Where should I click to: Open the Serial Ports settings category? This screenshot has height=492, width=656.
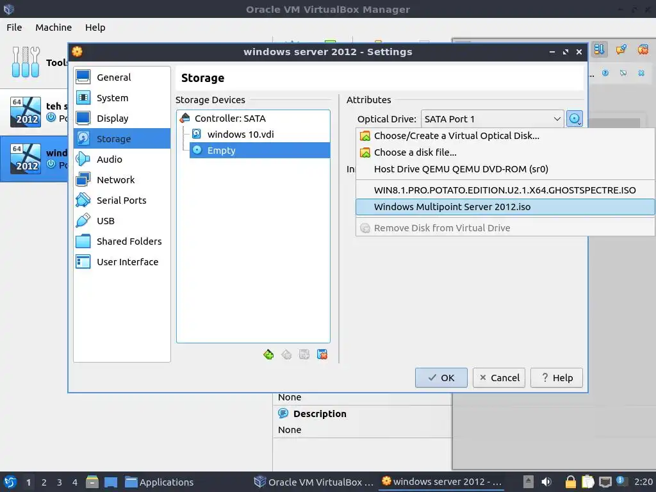pos(122,200)
